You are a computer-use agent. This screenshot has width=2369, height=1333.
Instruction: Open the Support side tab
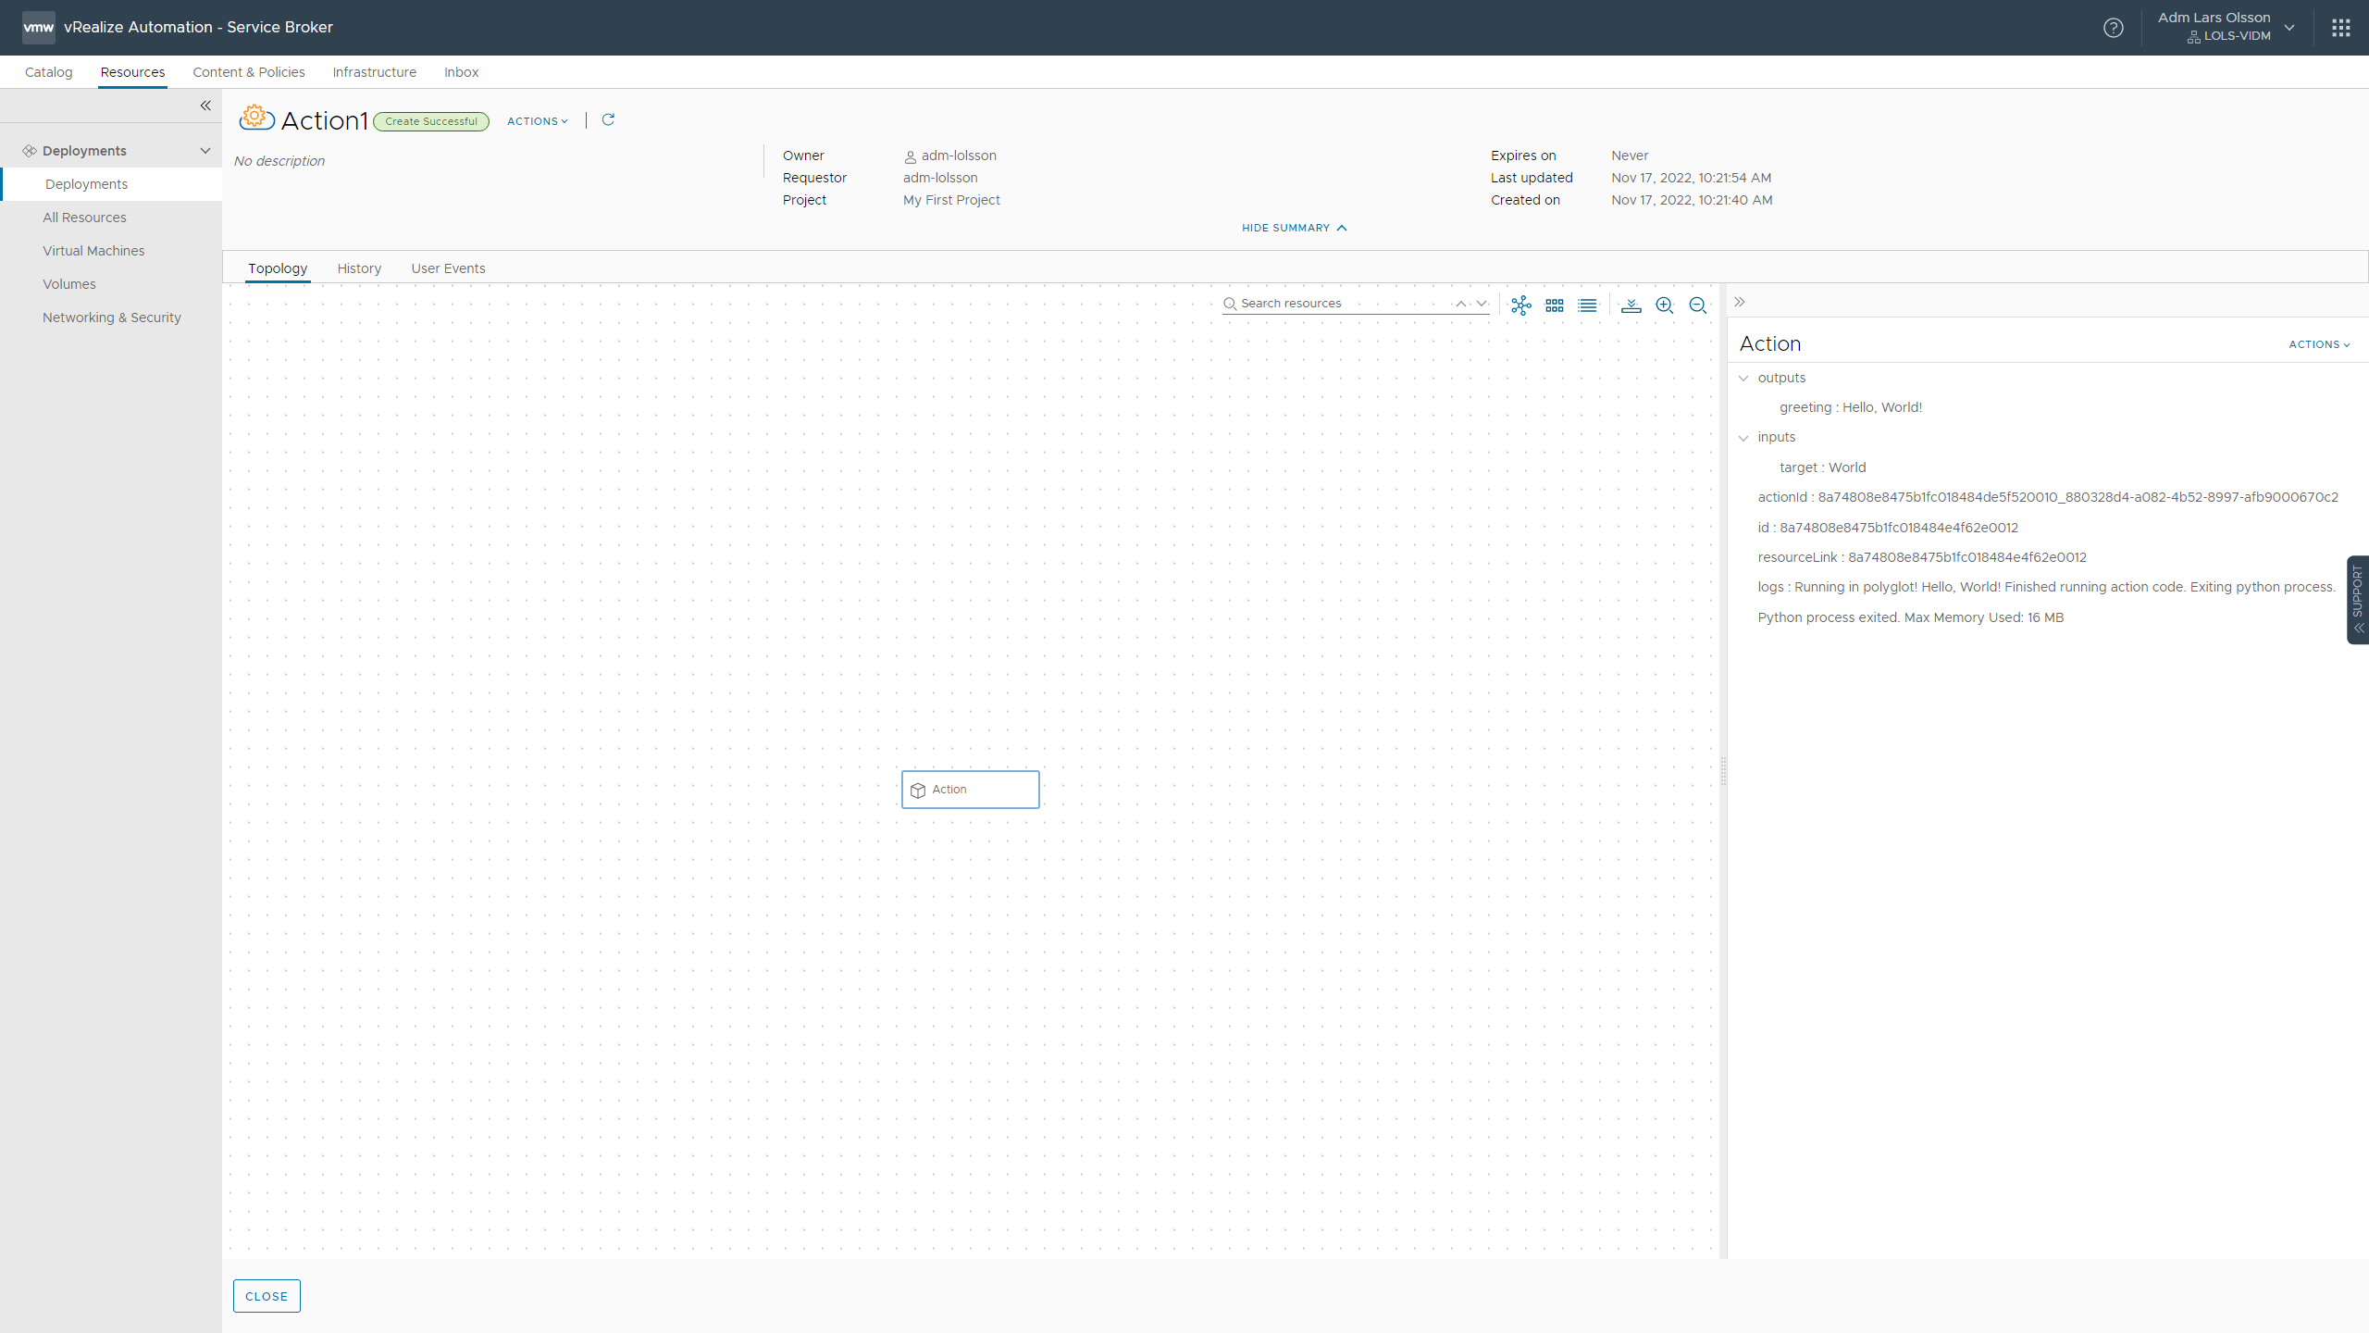(x=2358, y=599)
